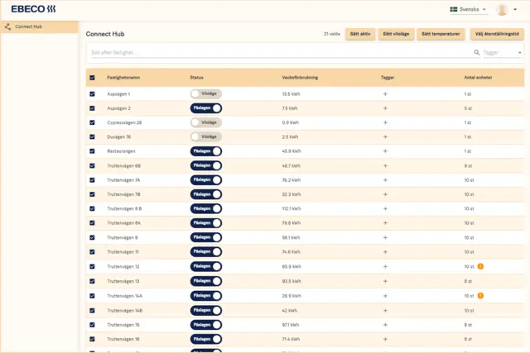The width and height of the screenshot is (530, 353).
Task: Select Connect Hub in the sidebar
Action: coord(40,26)
